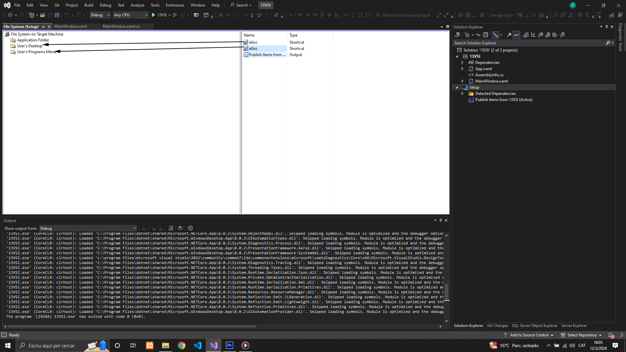Click Clear All in Output panel toolbar
This screenshot has width=626, height=352.
(x=171, y=228)
